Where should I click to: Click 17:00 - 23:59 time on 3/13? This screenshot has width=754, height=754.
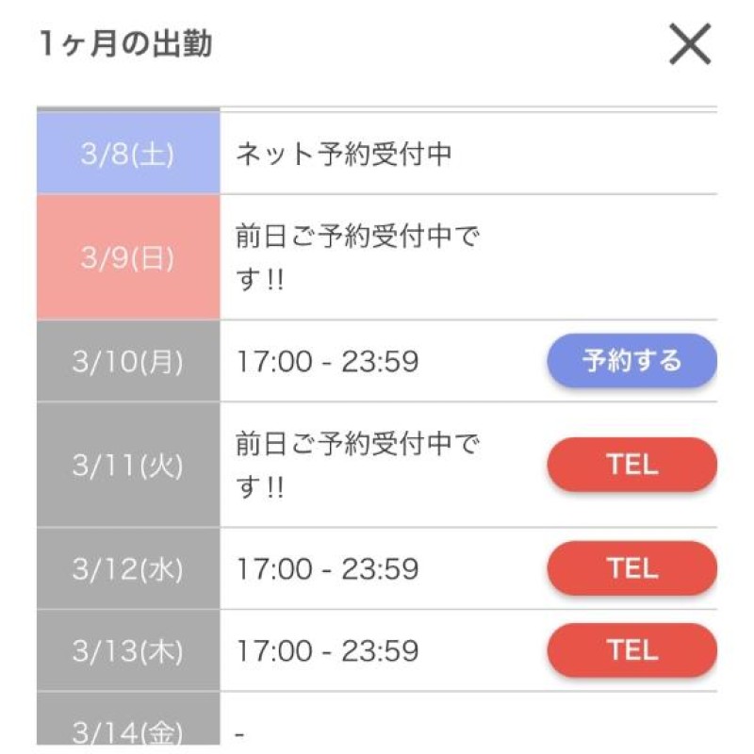point(327,650)
